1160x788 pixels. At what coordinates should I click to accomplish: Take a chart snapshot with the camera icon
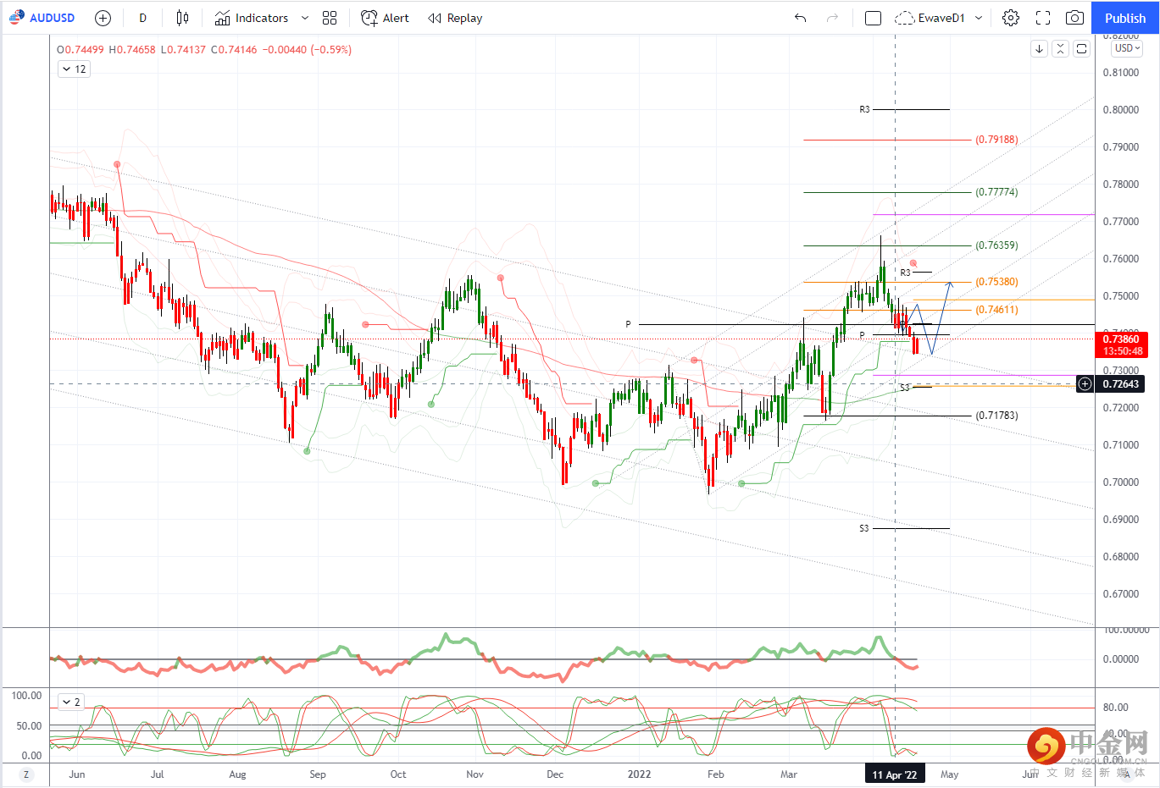(x=1074, y=18)
